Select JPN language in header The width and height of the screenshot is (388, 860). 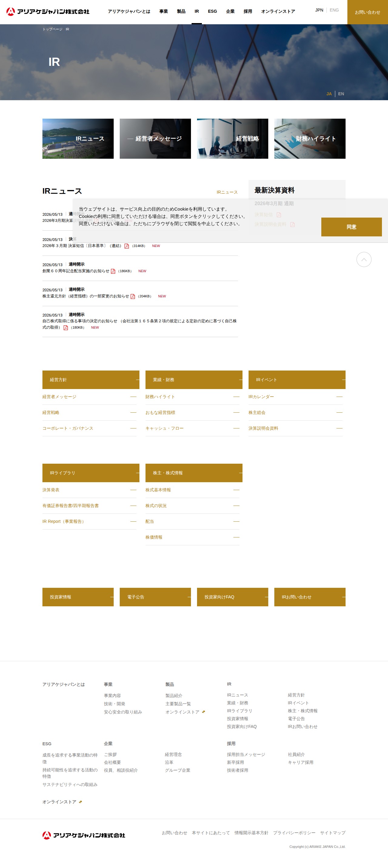pos(319,10)
